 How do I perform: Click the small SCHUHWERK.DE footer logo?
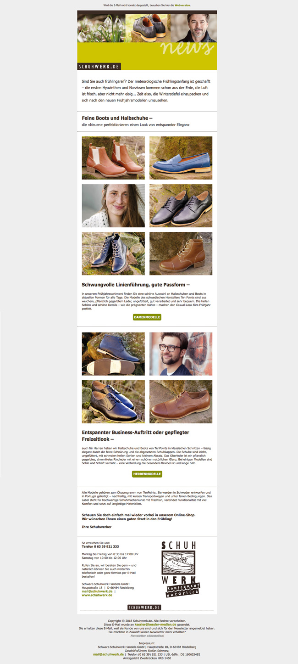click(144, 608)
